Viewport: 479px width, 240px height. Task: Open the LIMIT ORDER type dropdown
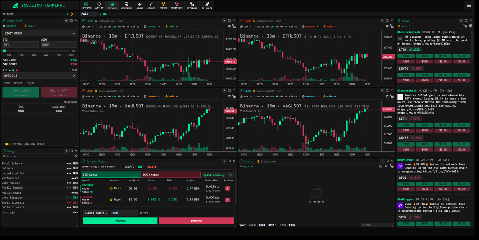pyautogui.click(x=40, y=34)
